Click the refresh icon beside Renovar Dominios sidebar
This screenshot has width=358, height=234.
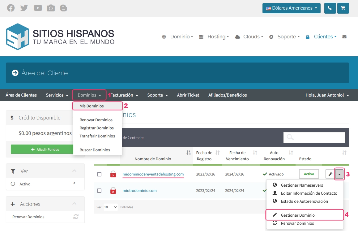pyautogui.click(x=76, y=217)
